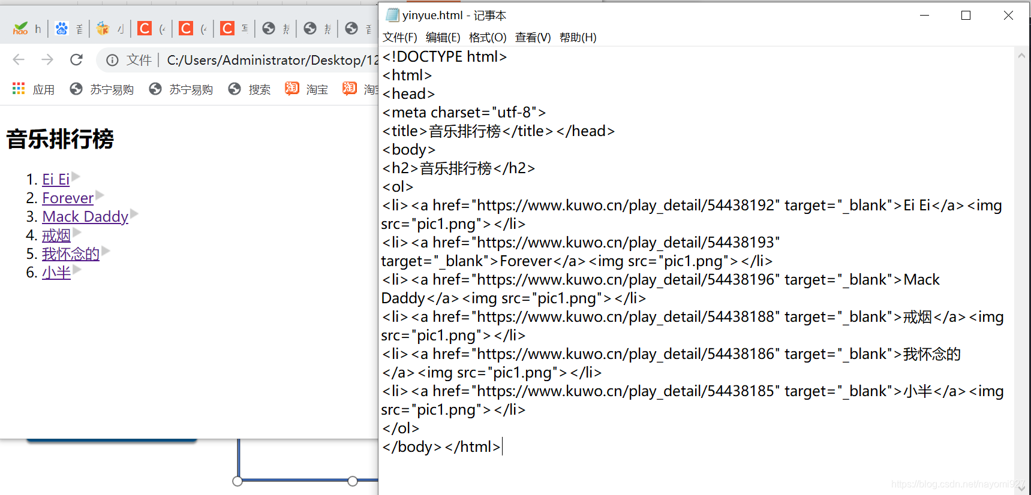The height and width of the screenshot is (495, 1031).
Task: Open the 搜索 bookmark
Action: 250,89
